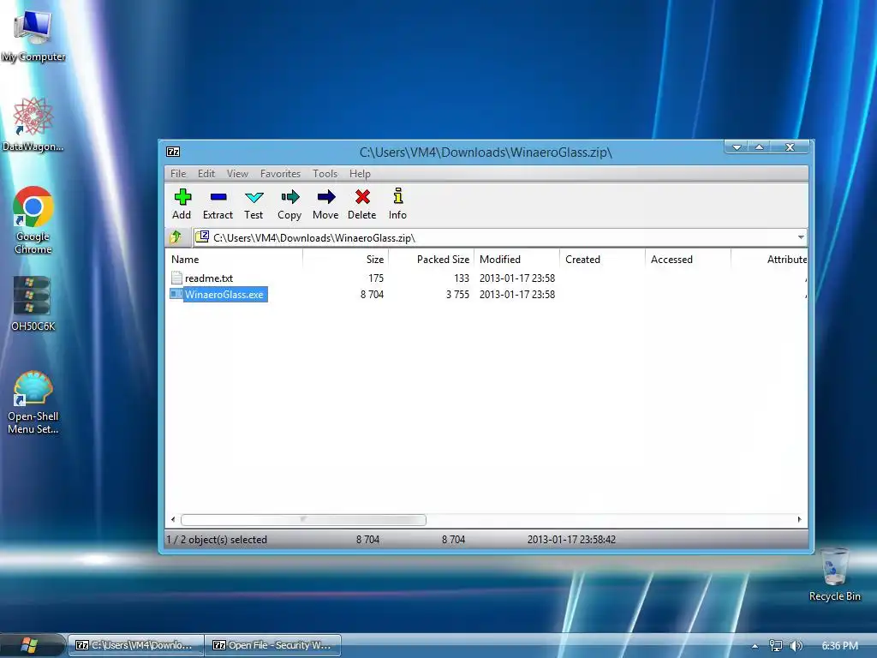877x658 pixels.
Task: Expand the address bar path dropdown
Action: (801, 237)
